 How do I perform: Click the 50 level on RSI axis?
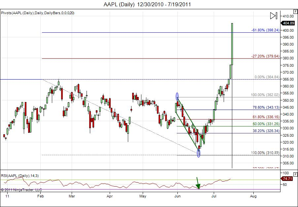coord(285,185)
